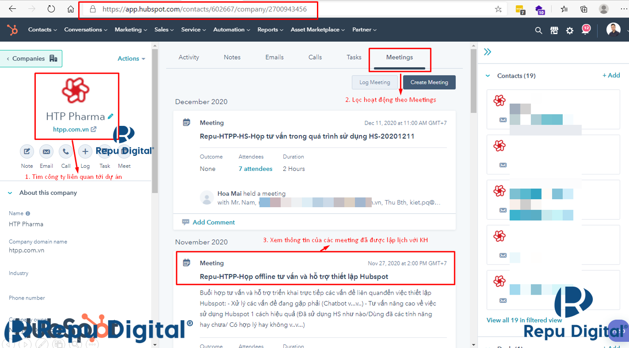Bookmark this page with star icon

[x=498, y=9]
